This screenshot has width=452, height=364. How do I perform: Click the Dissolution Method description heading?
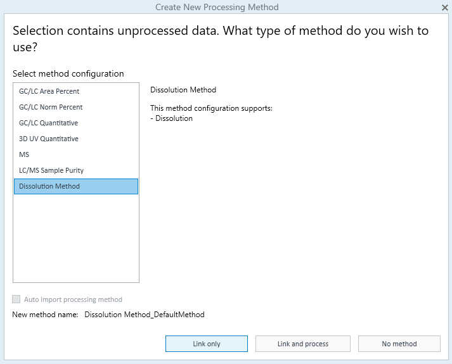183,90
